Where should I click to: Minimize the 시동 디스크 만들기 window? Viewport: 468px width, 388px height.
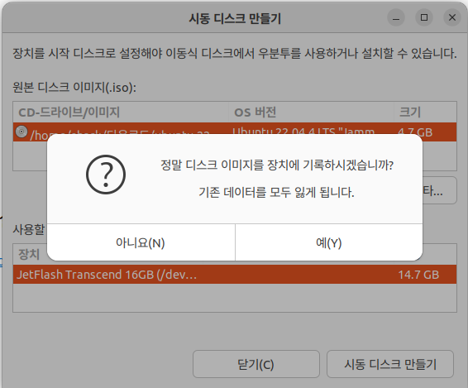pyautogui.click(x=396, y=17)
